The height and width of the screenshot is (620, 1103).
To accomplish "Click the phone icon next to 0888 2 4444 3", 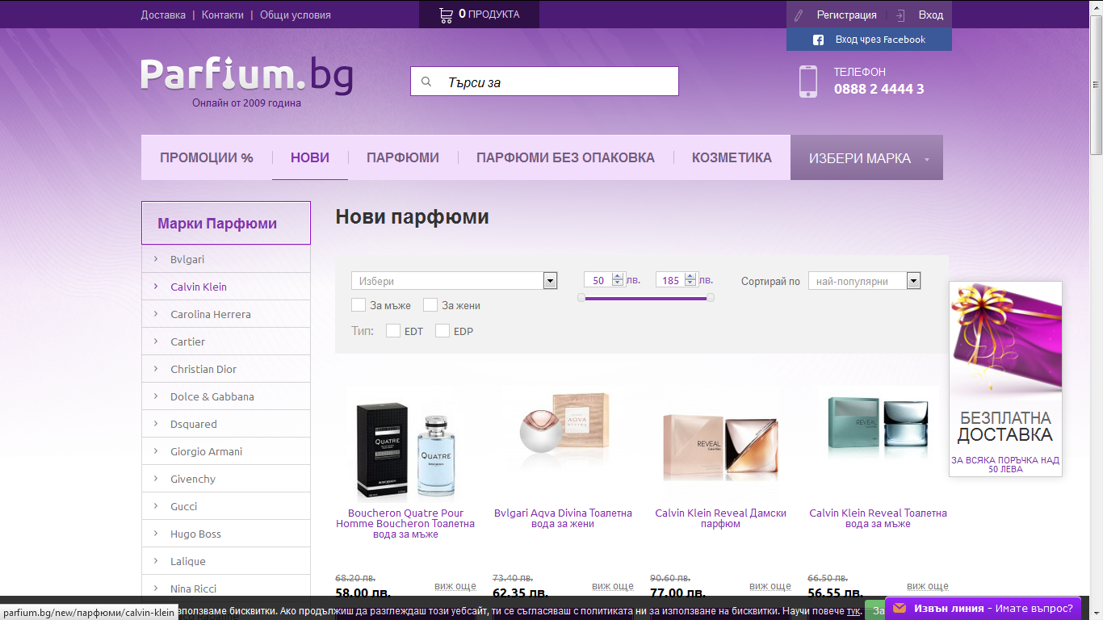I will [809, 81].
